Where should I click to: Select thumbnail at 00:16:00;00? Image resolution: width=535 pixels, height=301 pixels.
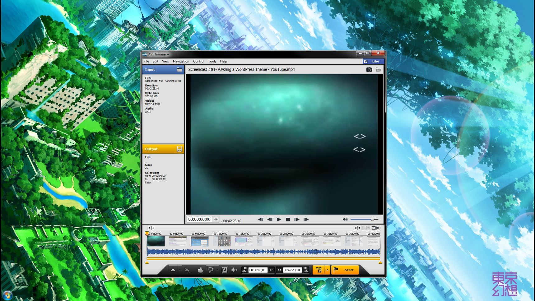244,241
